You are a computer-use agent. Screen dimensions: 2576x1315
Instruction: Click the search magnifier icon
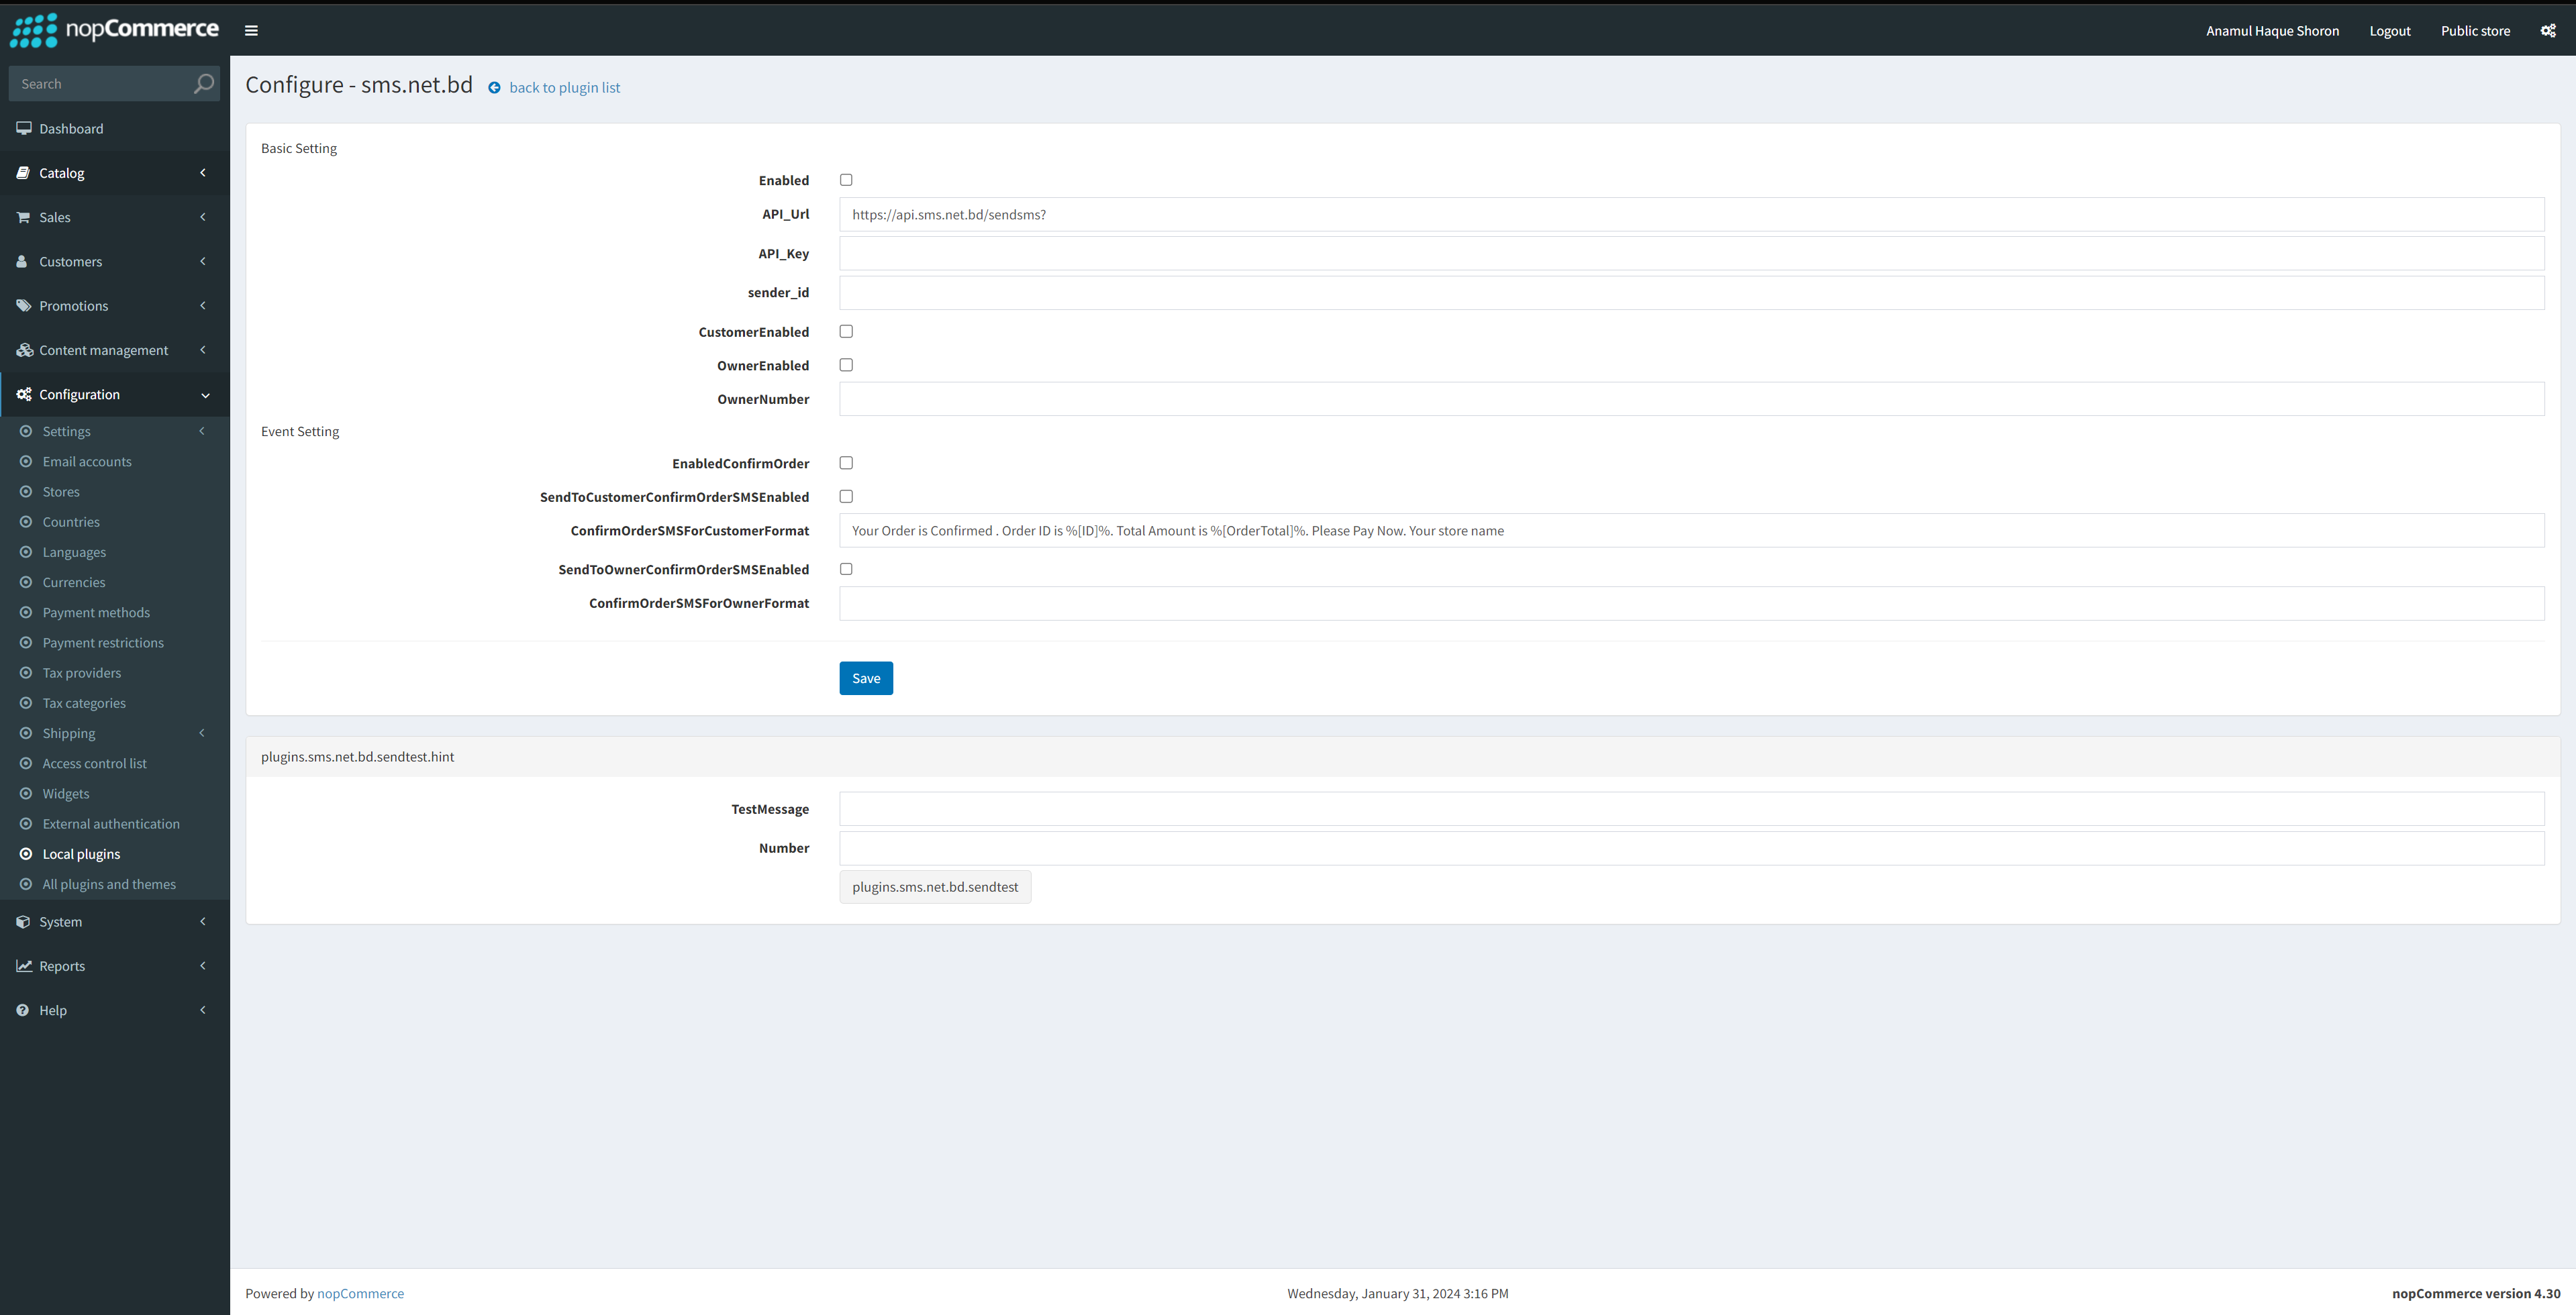[202, 83]
